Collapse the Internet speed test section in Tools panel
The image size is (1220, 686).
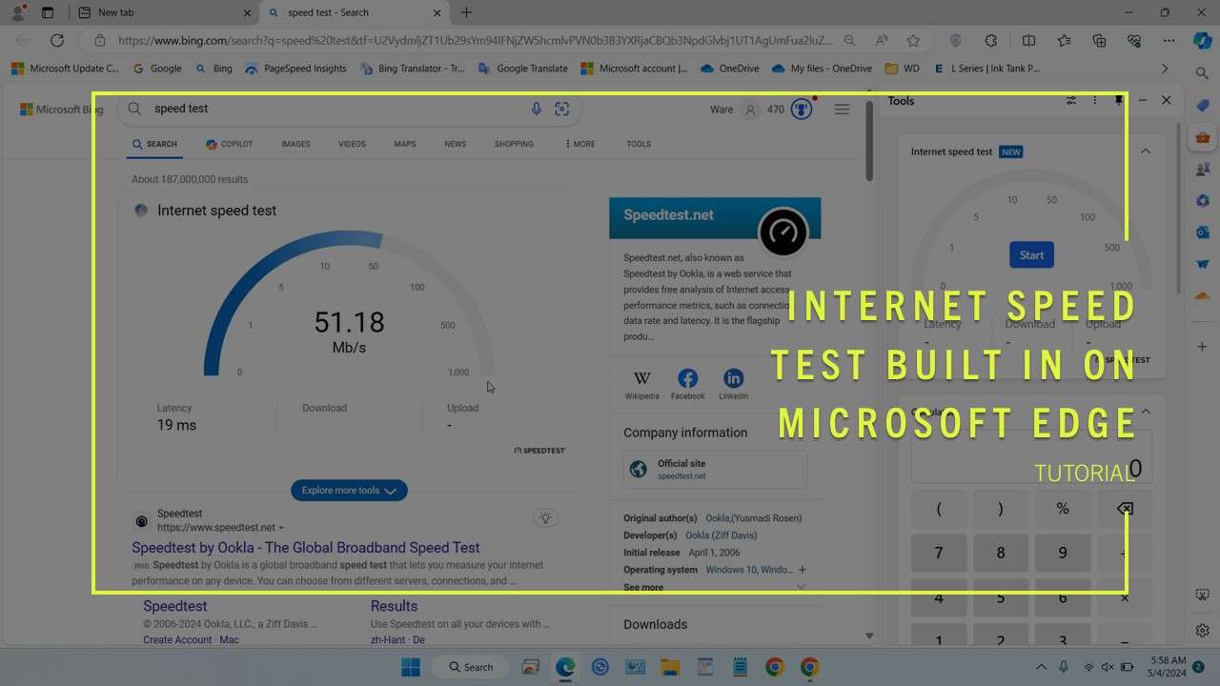[1146, 151]
